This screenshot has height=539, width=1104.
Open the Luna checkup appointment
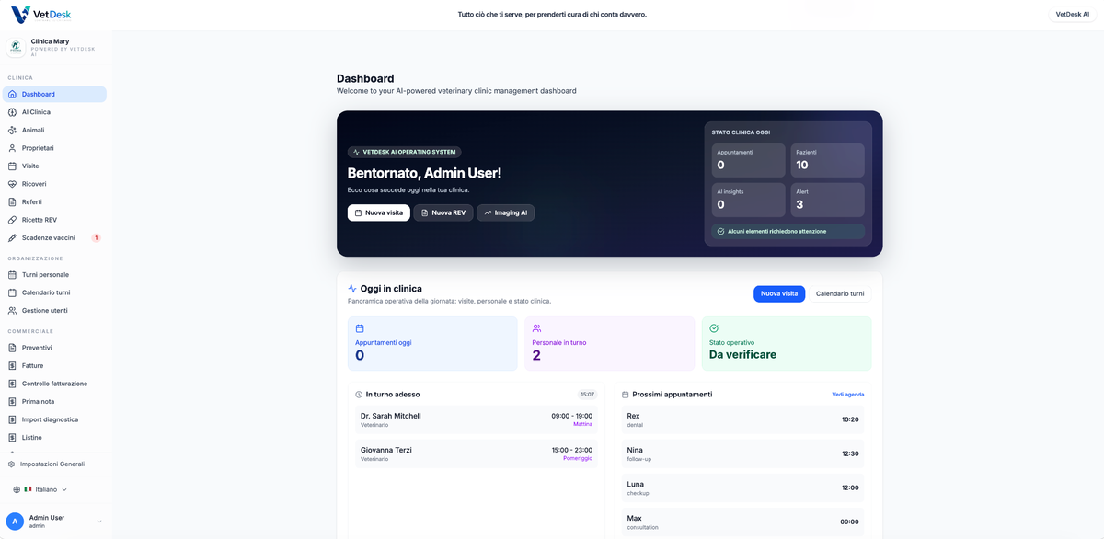pos(742,487)
